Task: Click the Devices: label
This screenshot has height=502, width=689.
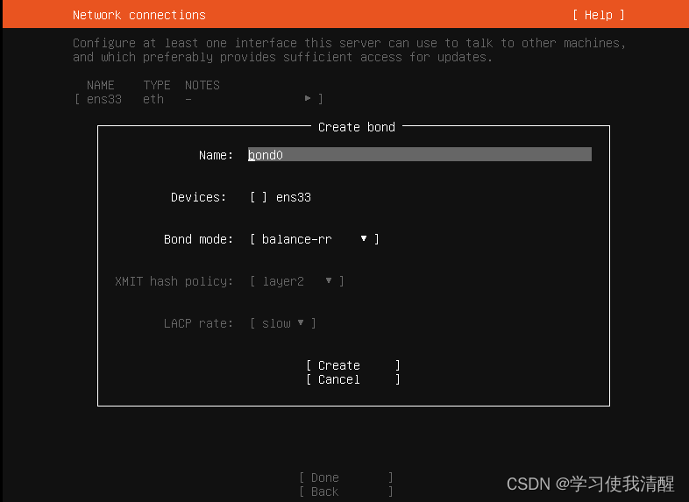Action: [x=198, y=197]
